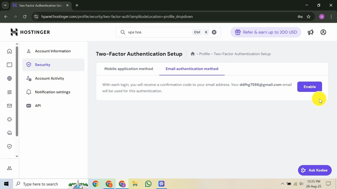Click the Windows taskbar search box
This screenshot has height=189, width=337.
tap(51, 184)
